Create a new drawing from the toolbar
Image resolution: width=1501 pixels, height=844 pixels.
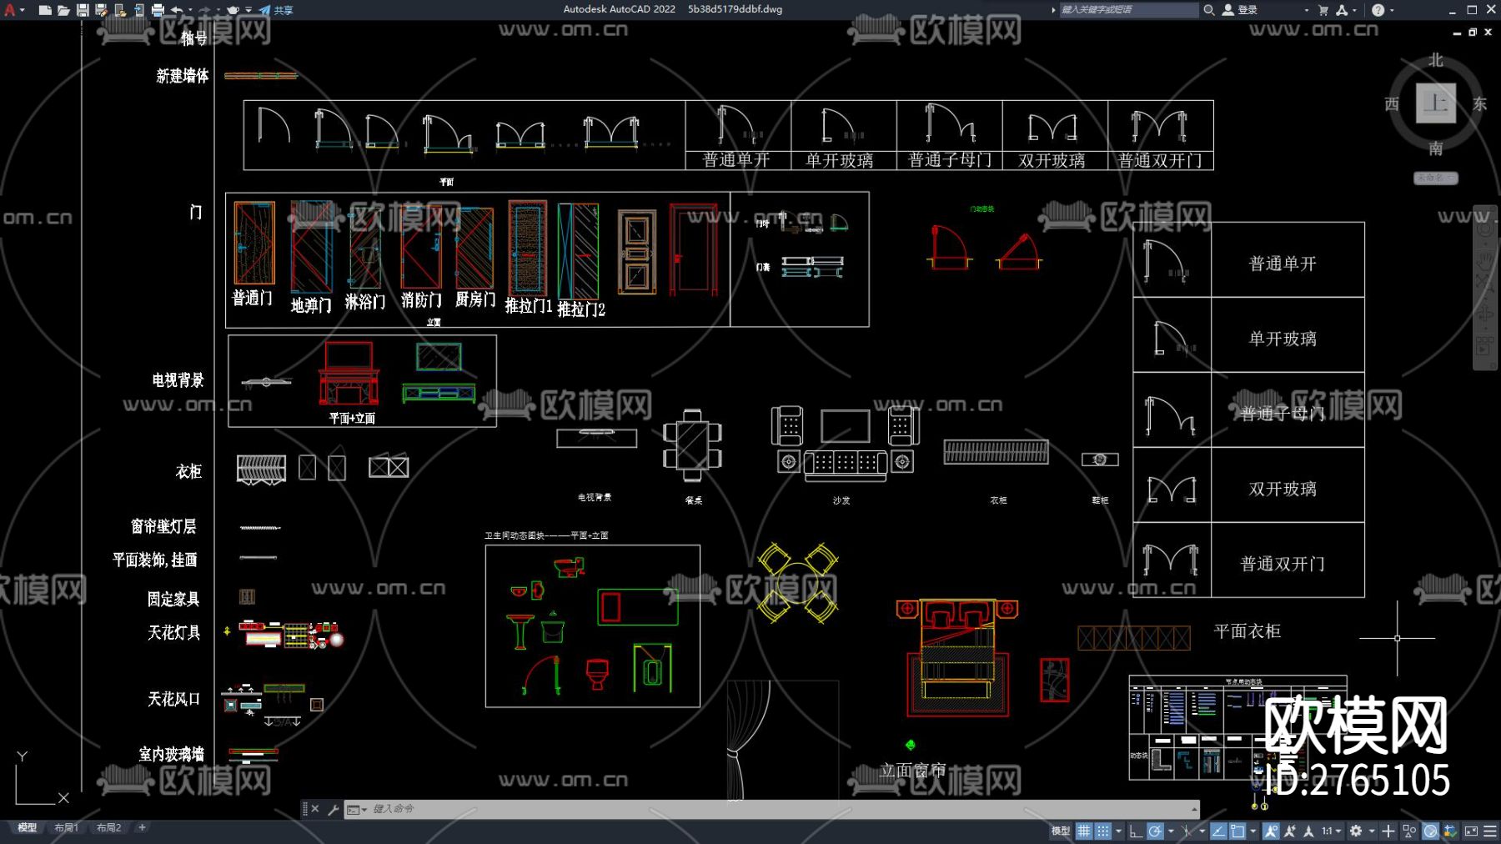(45, 10)
